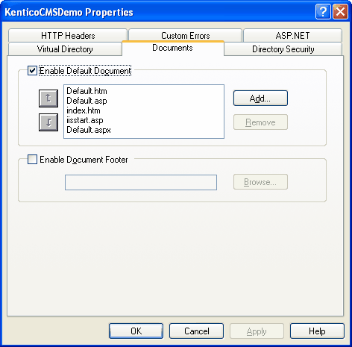This screenshot has width=352, height=347.
Task: Click the document footer path field
Action: [141, 182]
